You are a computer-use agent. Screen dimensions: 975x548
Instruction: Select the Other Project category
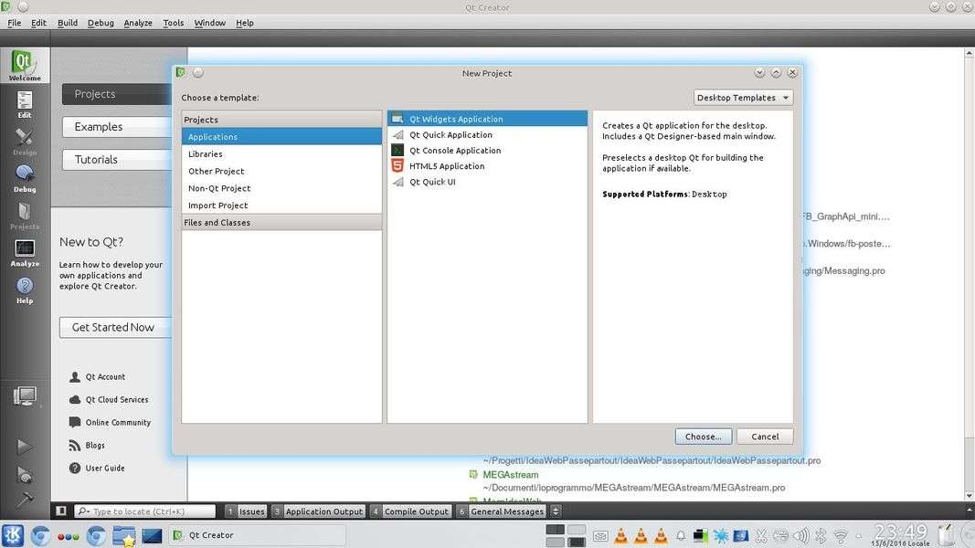(281, 171)
